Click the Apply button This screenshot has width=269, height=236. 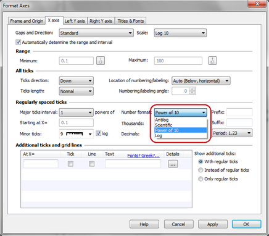pyautogui.click(x=213, y=224)
